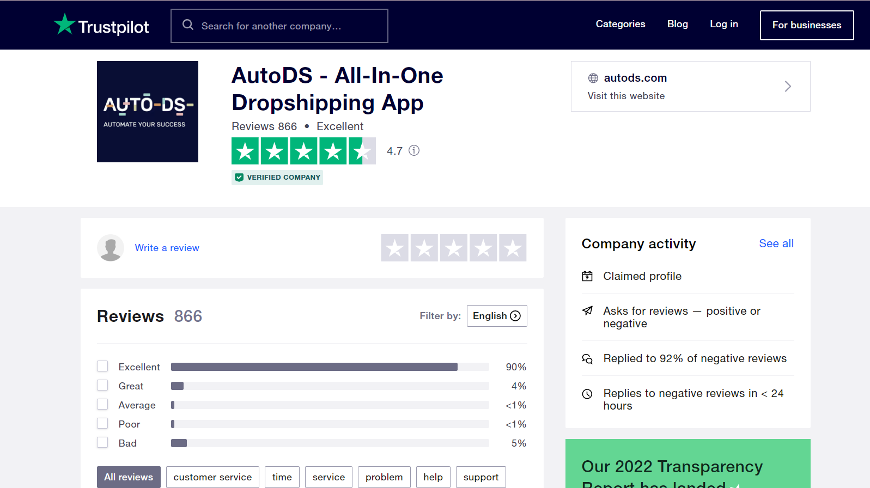Click the Poor <1% rating bar

pyautogui.click(x=330, y=424)
